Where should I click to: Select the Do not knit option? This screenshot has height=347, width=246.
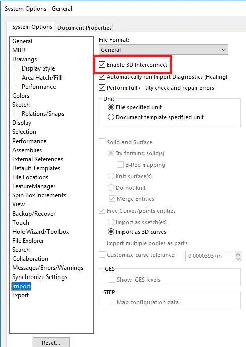point(111,188)
